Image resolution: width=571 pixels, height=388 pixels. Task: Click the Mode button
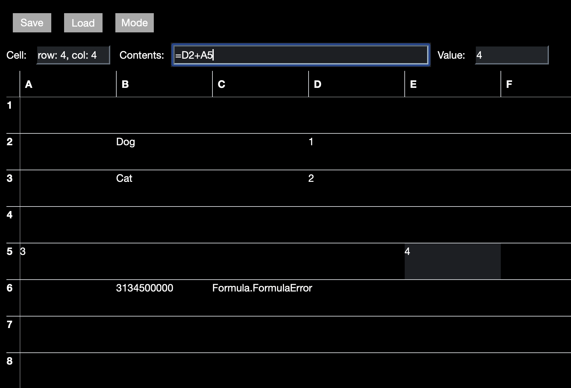tap(134, 22)
